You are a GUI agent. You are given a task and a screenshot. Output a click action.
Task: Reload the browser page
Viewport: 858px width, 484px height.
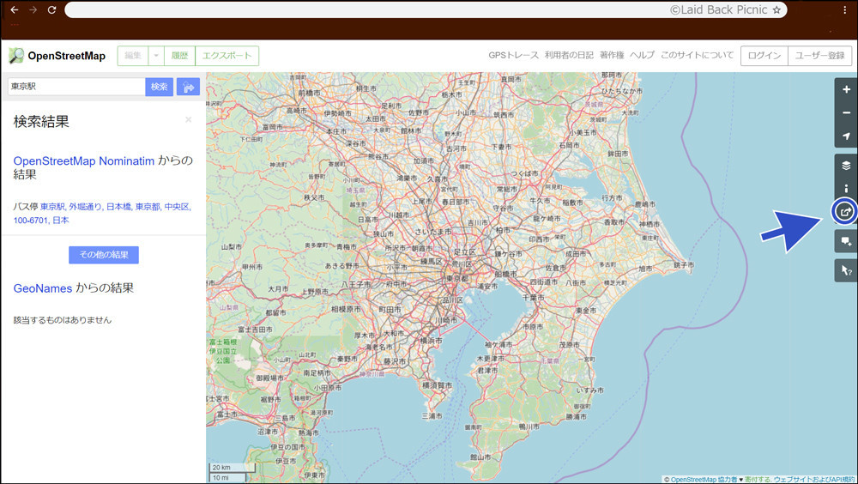point(52,9)
